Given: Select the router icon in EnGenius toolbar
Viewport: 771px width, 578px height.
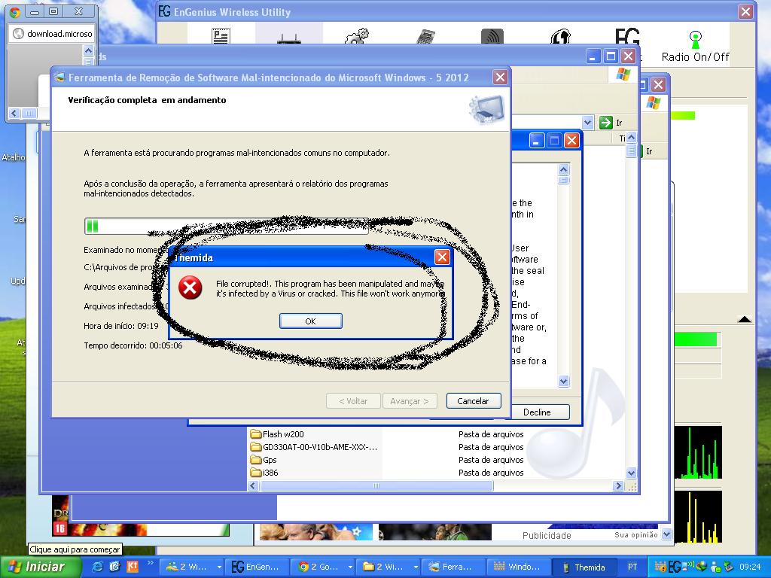Looking at the screenshot, I should (x=288, y=38).
